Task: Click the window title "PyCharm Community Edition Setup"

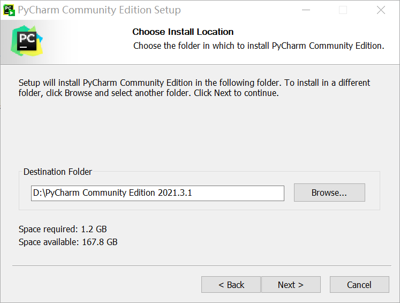Action: [x=100, y=10]
